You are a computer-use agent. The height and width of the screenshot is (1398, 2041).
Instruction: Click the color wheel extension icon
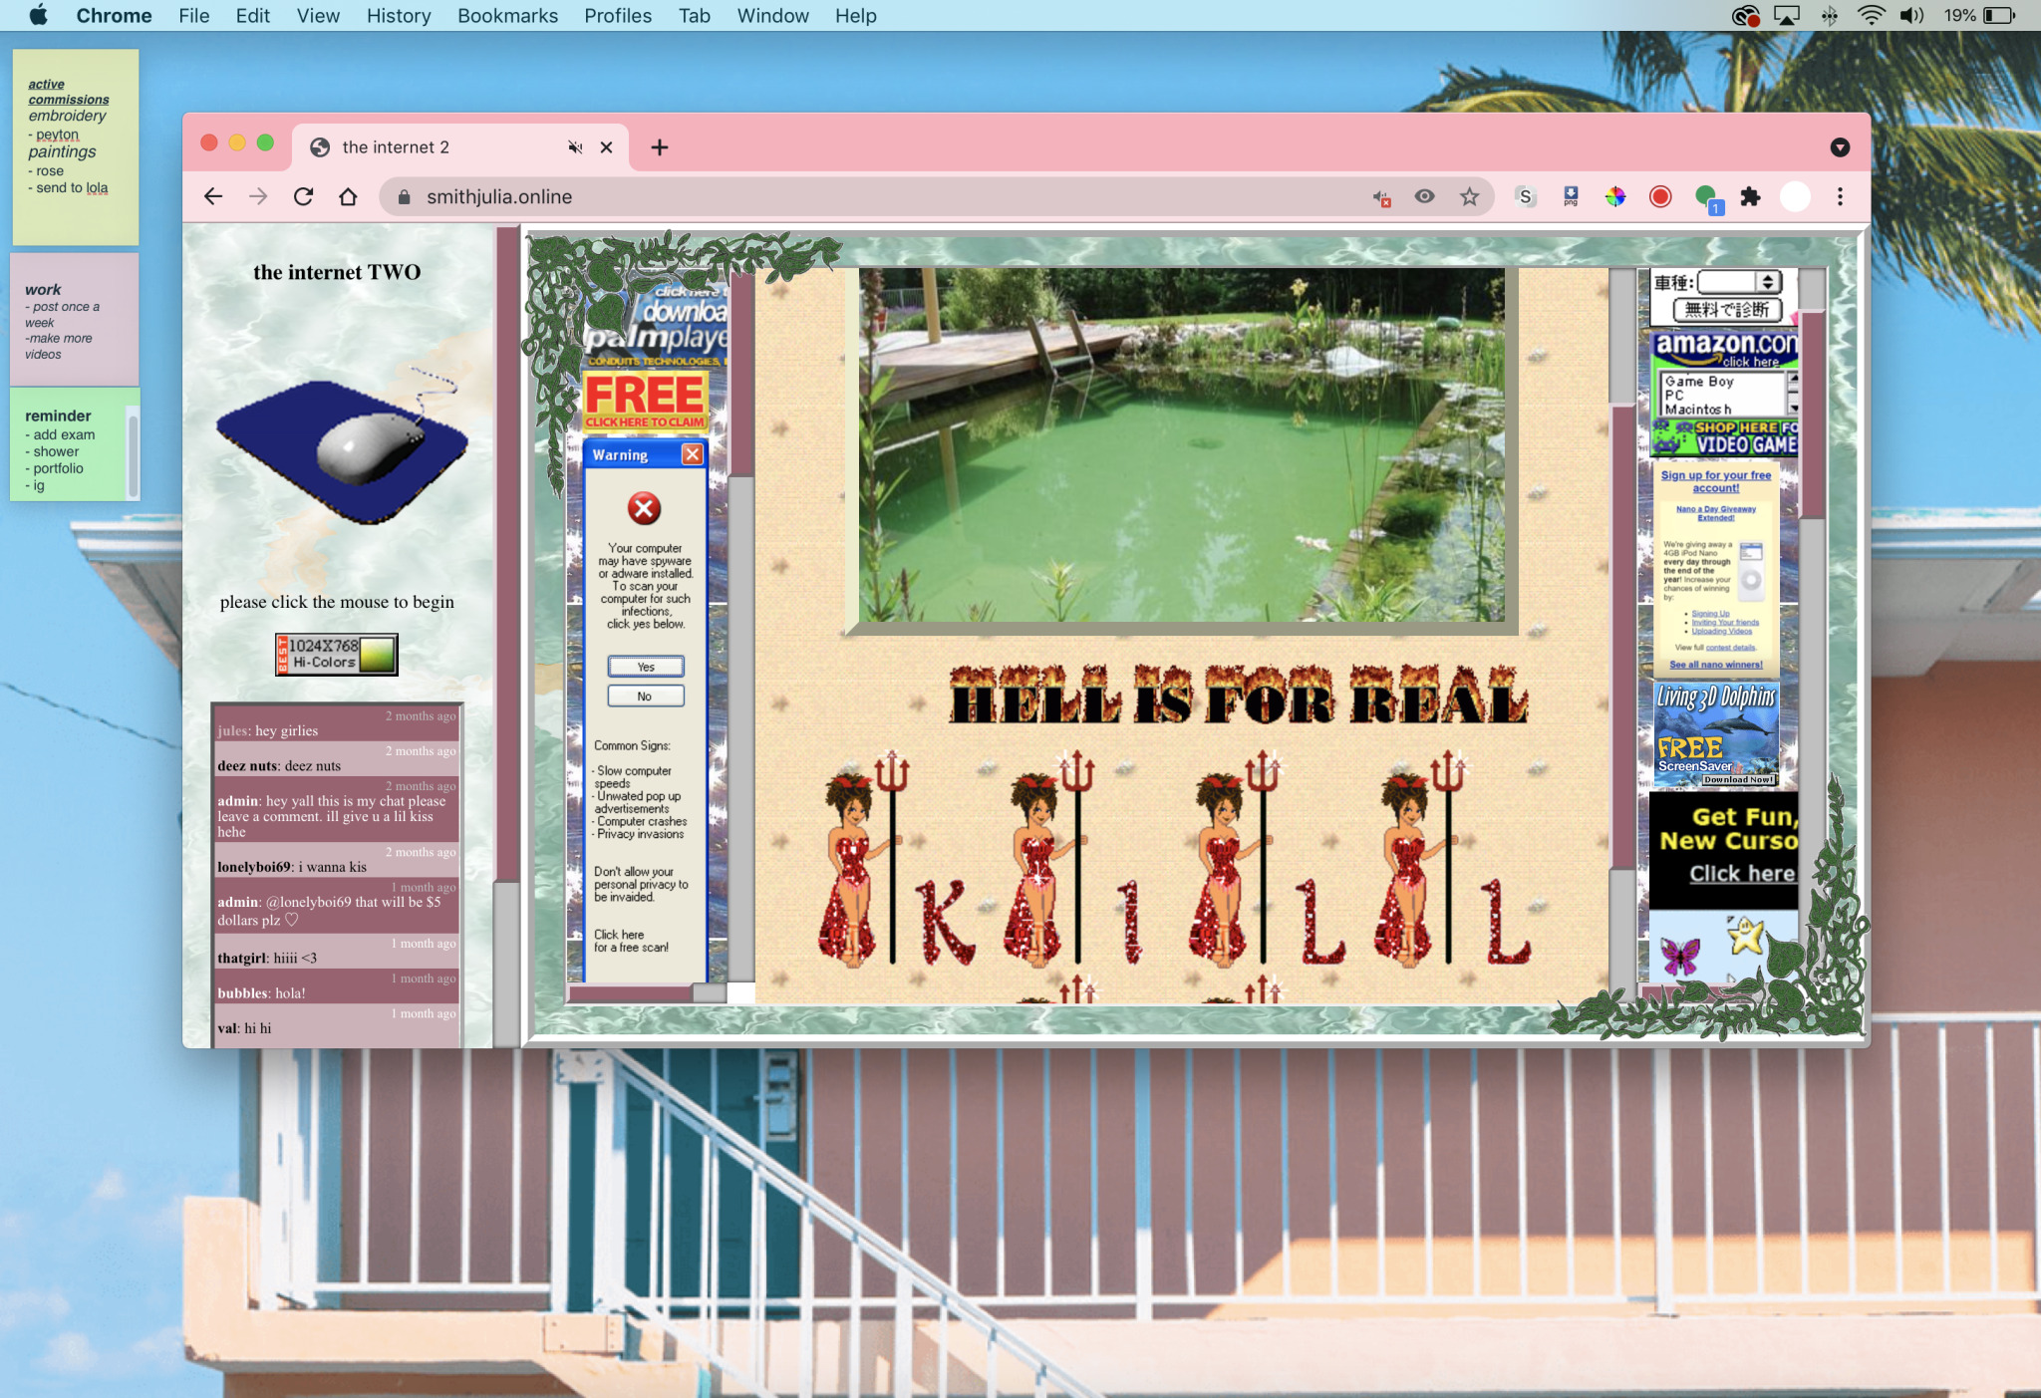pos(1614,196)
